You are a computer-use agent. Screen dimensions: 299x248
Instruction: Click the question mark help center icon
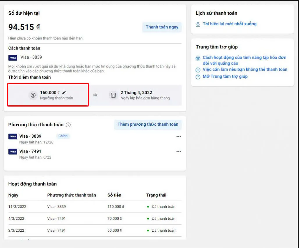pos(198,77)
